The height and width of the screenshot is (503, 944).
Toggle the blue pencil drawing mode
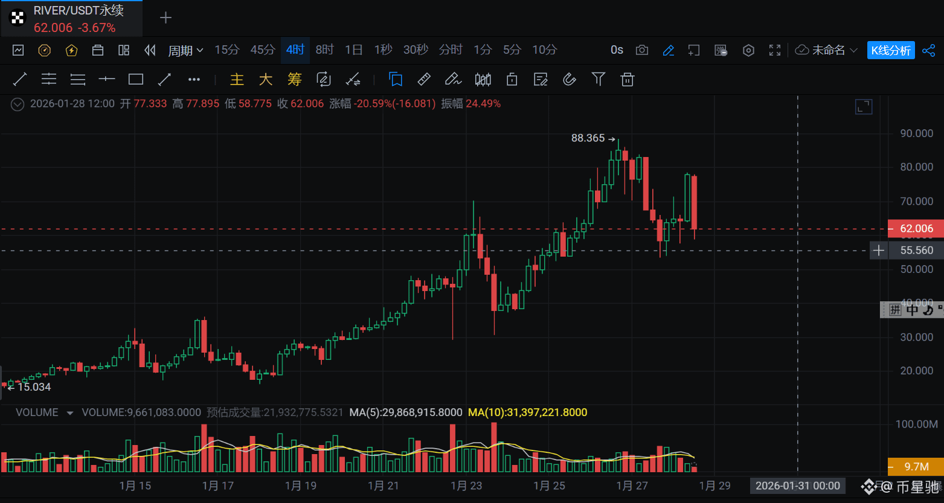668,50
